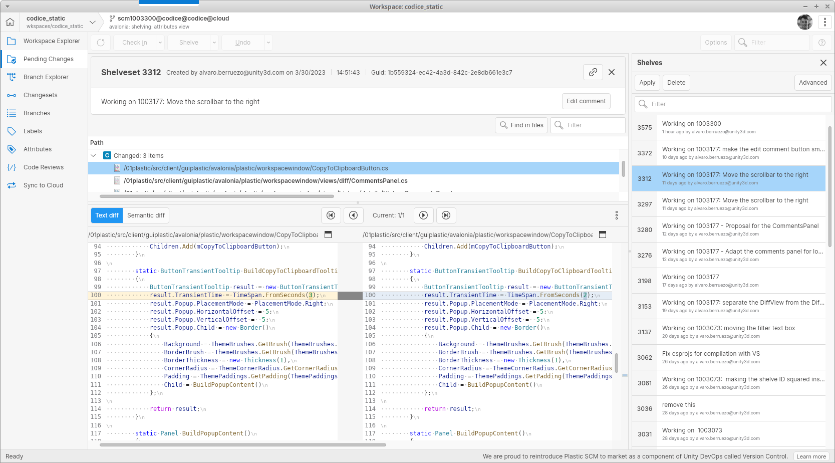Open the workspace switcher dropdown for codice_static
The image size is (835, 463).
tap(92, 22)
